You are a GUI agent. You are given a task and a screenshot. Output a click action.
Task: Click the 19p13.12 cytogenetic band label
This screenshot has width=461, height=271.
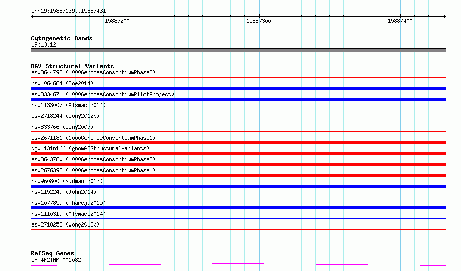pyautogui.click(x=44, y=44)
